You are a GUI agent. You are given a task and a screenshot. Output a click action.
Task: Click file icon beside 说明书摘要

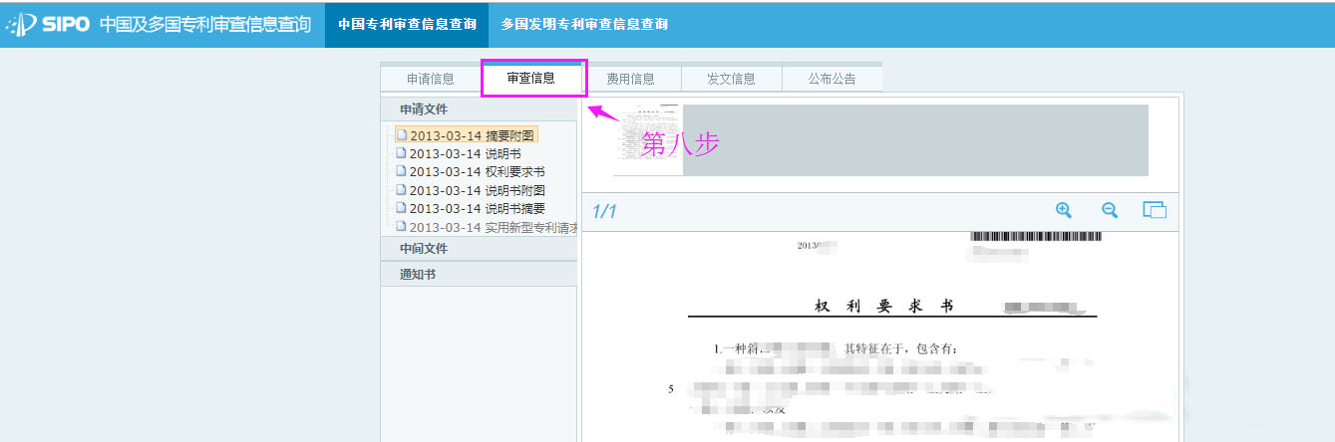pyautogui.click(x=401, y=208)
